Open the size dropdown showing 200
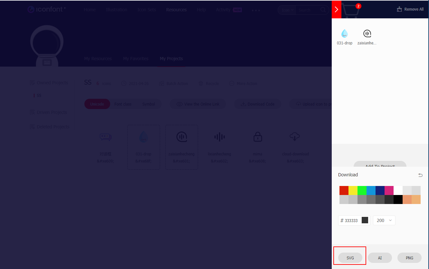The height and width of the screenshot is (269, 429). point(384,220)
